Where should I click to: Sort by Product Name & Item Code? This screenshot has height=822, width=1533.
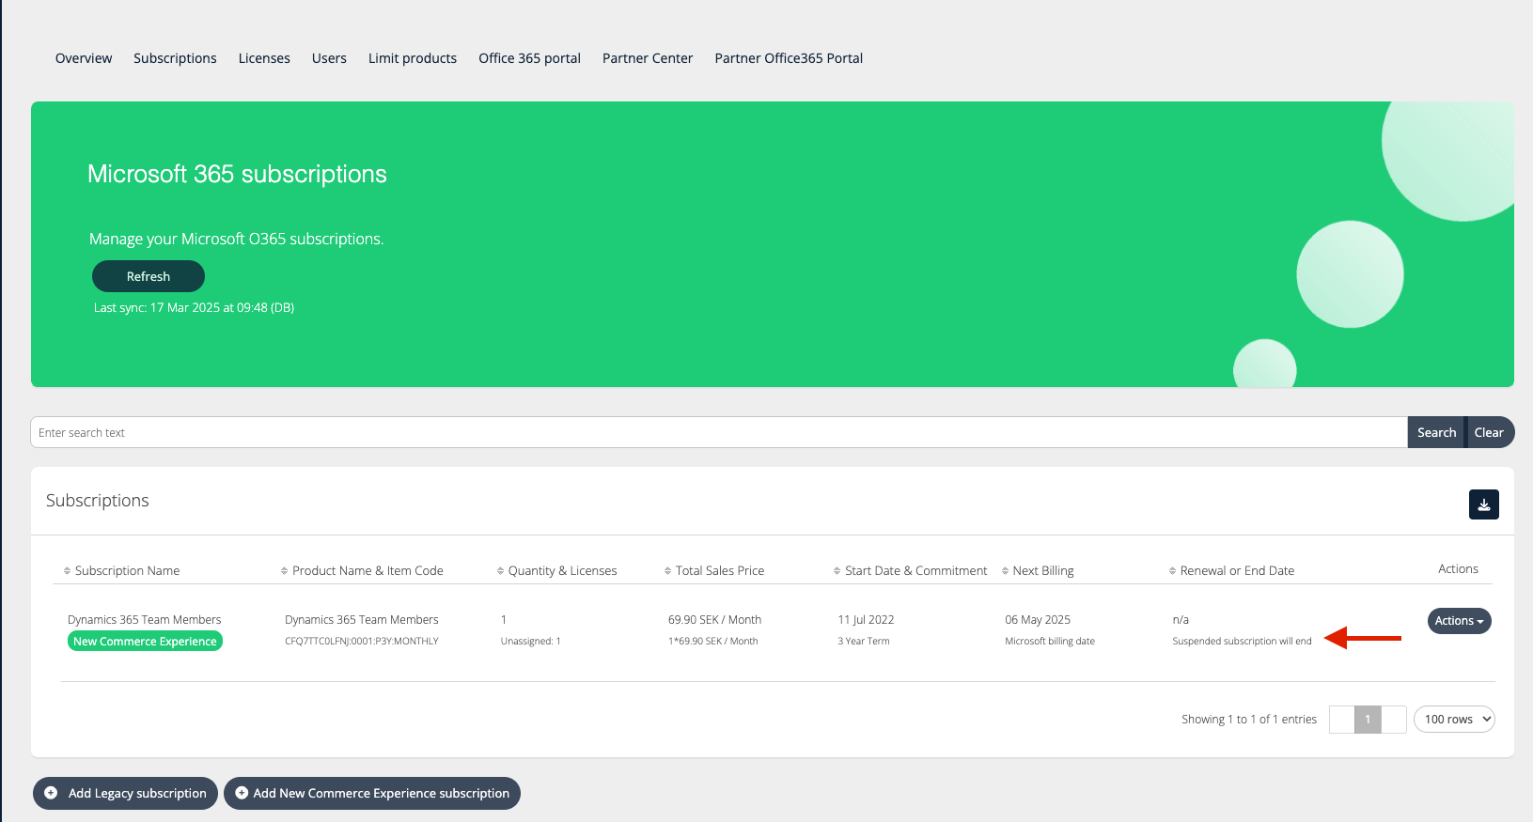click(x=367, y=570)
